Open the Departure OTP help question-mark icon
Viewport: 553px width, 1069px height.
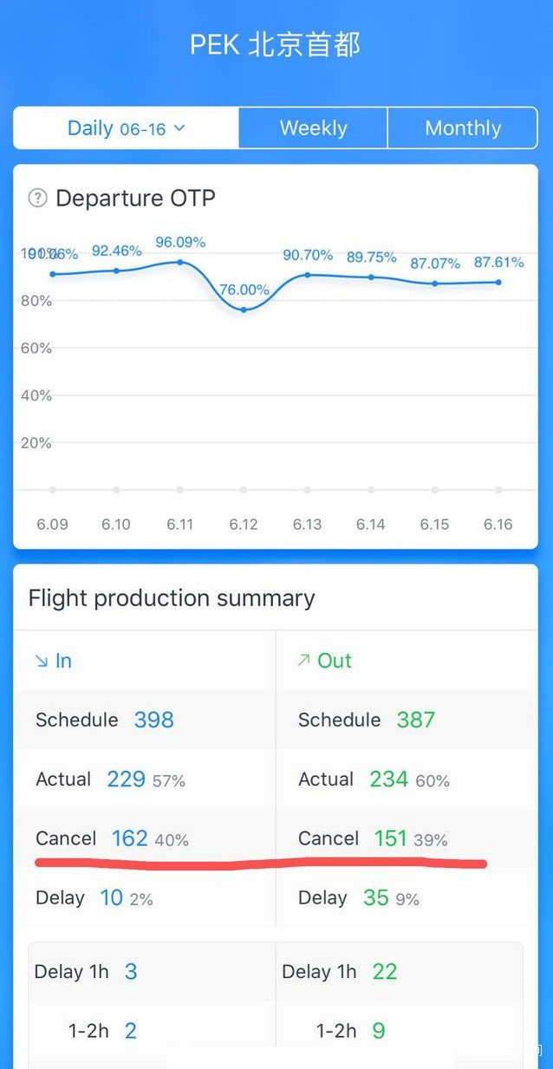coord(37,199)
